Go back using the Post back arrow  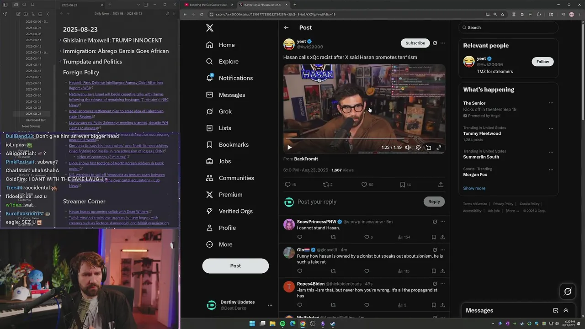[x=287, y=27]
